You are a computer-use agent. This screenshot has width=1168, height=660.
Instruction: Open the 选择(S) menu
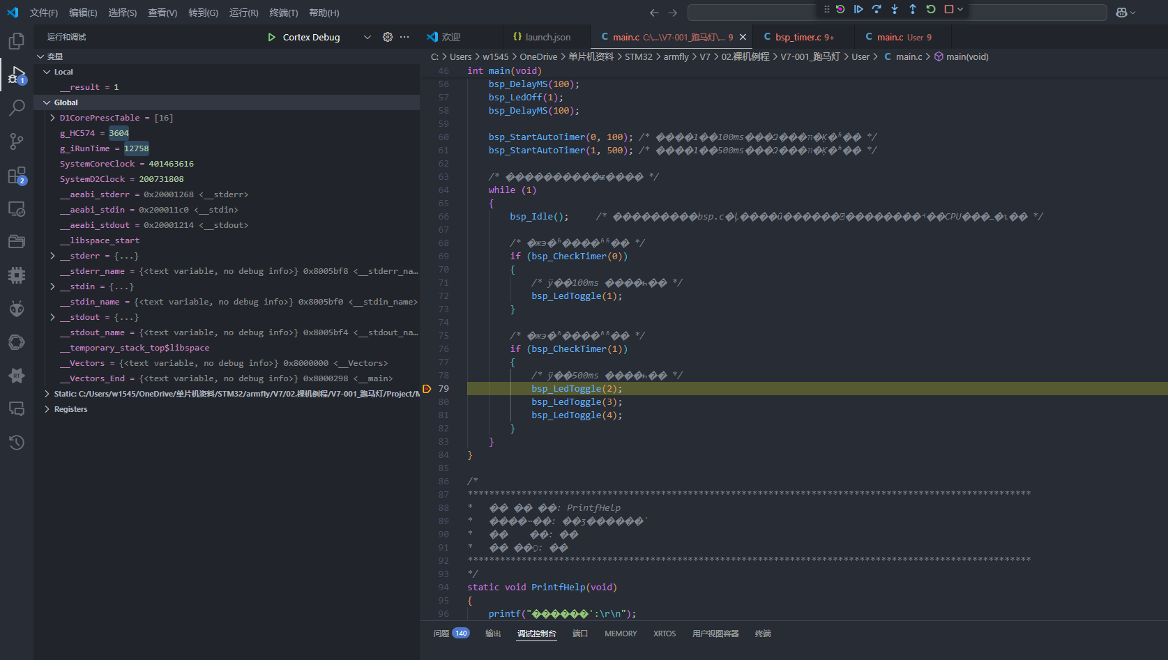(x=123, y=13)
